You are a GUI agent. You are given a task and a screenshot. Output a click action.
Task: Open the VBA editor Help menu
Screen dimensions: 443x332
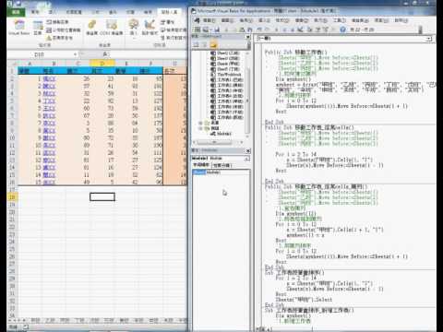(x=401, y=20)
